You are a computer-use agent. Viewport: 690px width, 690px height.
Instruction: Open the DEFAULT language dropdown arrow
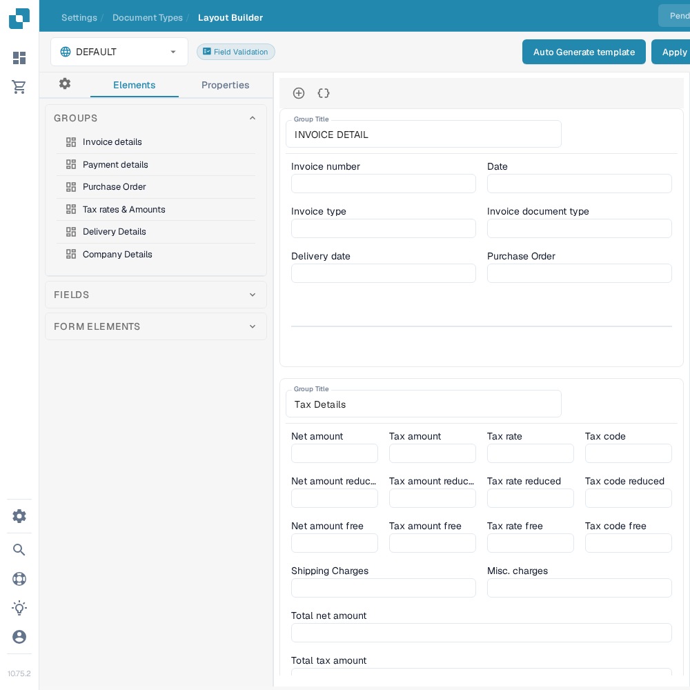click(173, 52)
